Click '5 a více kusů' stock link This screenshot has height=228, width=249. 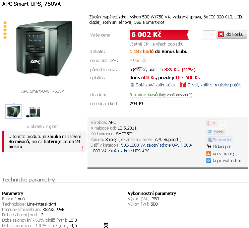[143, 94]
